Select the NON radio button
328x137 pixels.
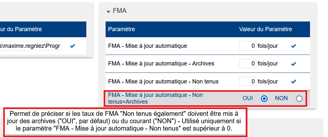(299, 99)
